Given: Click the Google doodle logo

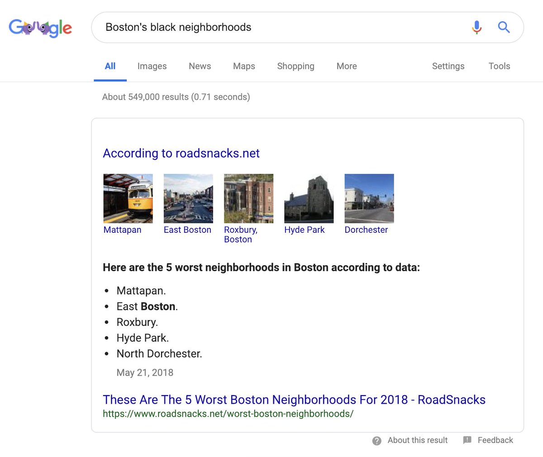Looking at the screenshot, I should [40, 28].
